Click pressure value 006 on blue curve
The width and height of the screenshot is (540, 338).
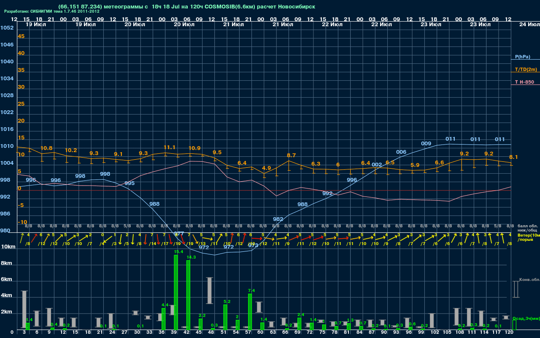point(401,152)
